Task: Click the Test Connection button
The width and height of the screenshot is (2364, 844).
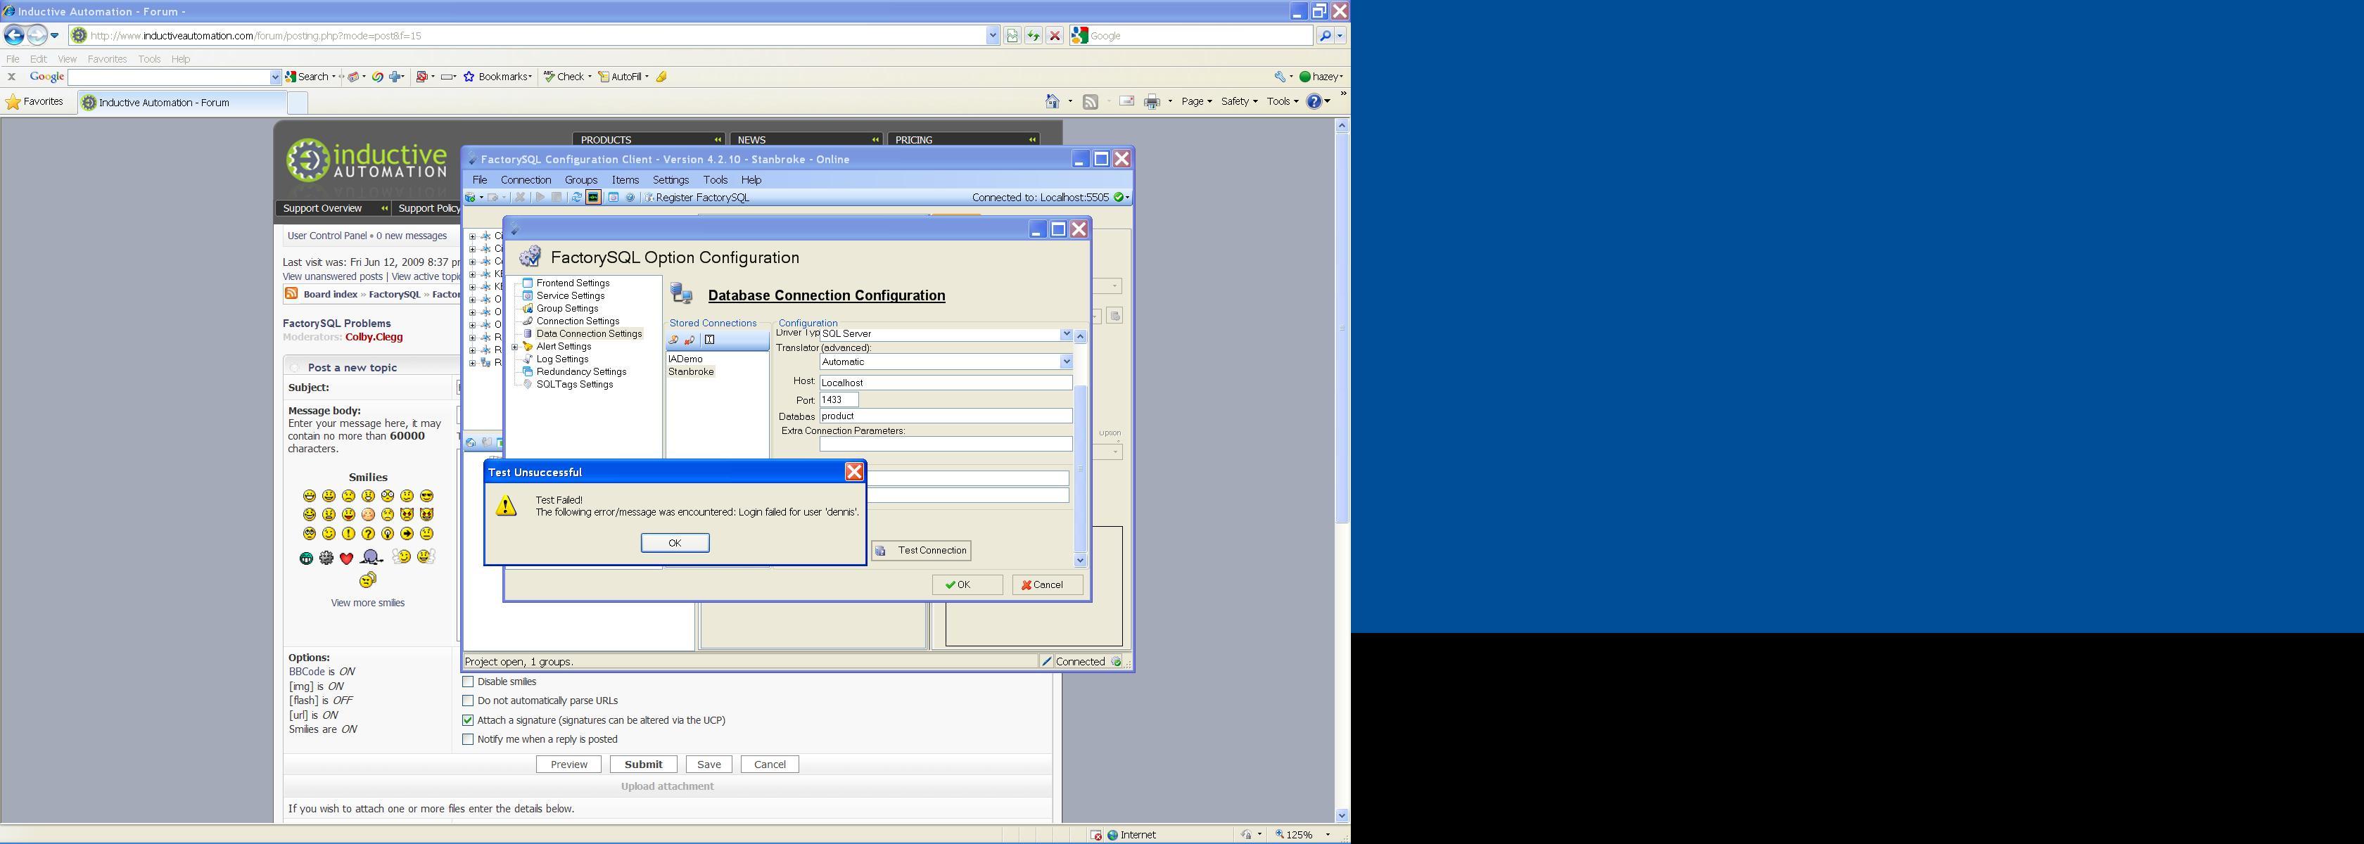Action: pos(922,551)
